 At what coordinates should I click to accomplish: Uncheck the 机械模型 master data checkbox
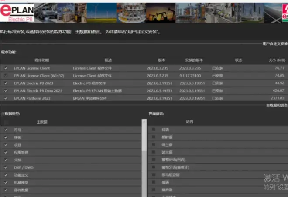6,183
